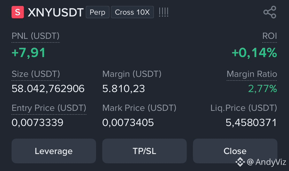This screenshot has width=289, height=171.
Task: Tap the exclamation bars indicator icon
Action: (x=163, y=12)
